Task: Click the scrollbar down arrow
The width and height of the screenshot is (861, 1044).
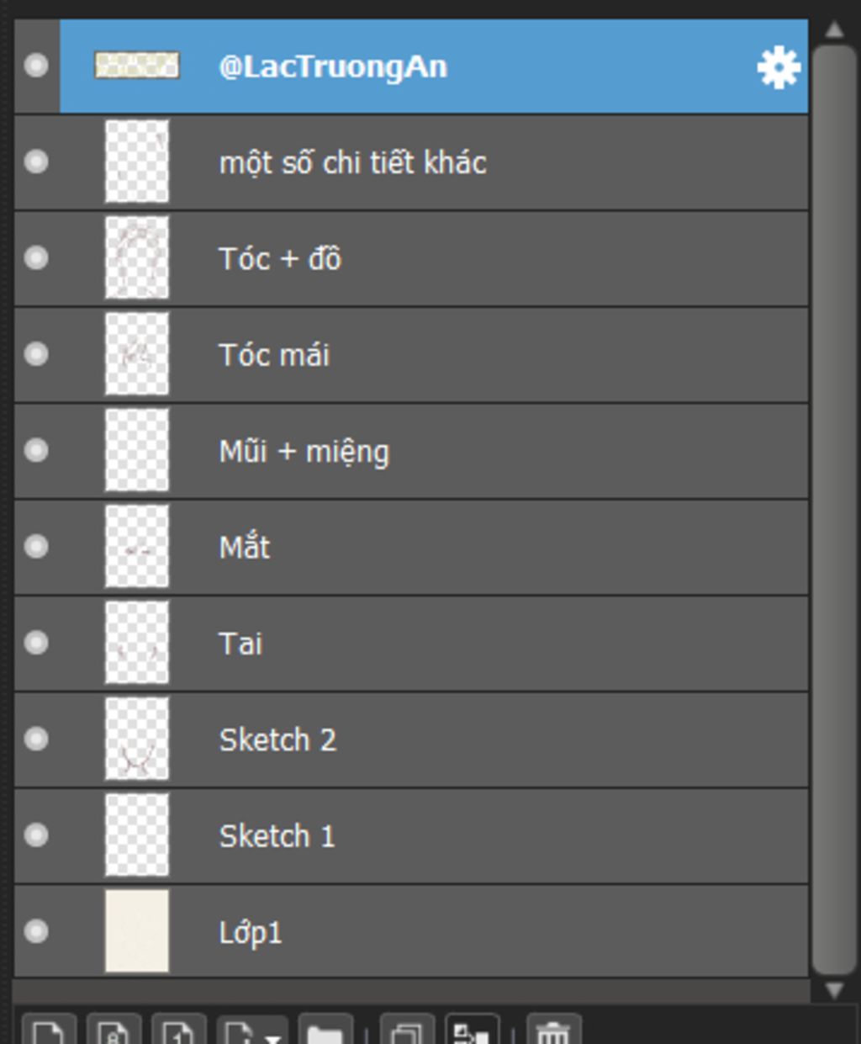Action: tap(834, 990)
